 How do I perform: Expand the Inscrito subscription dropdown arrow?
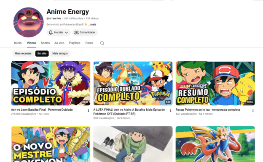coord(67,33)
